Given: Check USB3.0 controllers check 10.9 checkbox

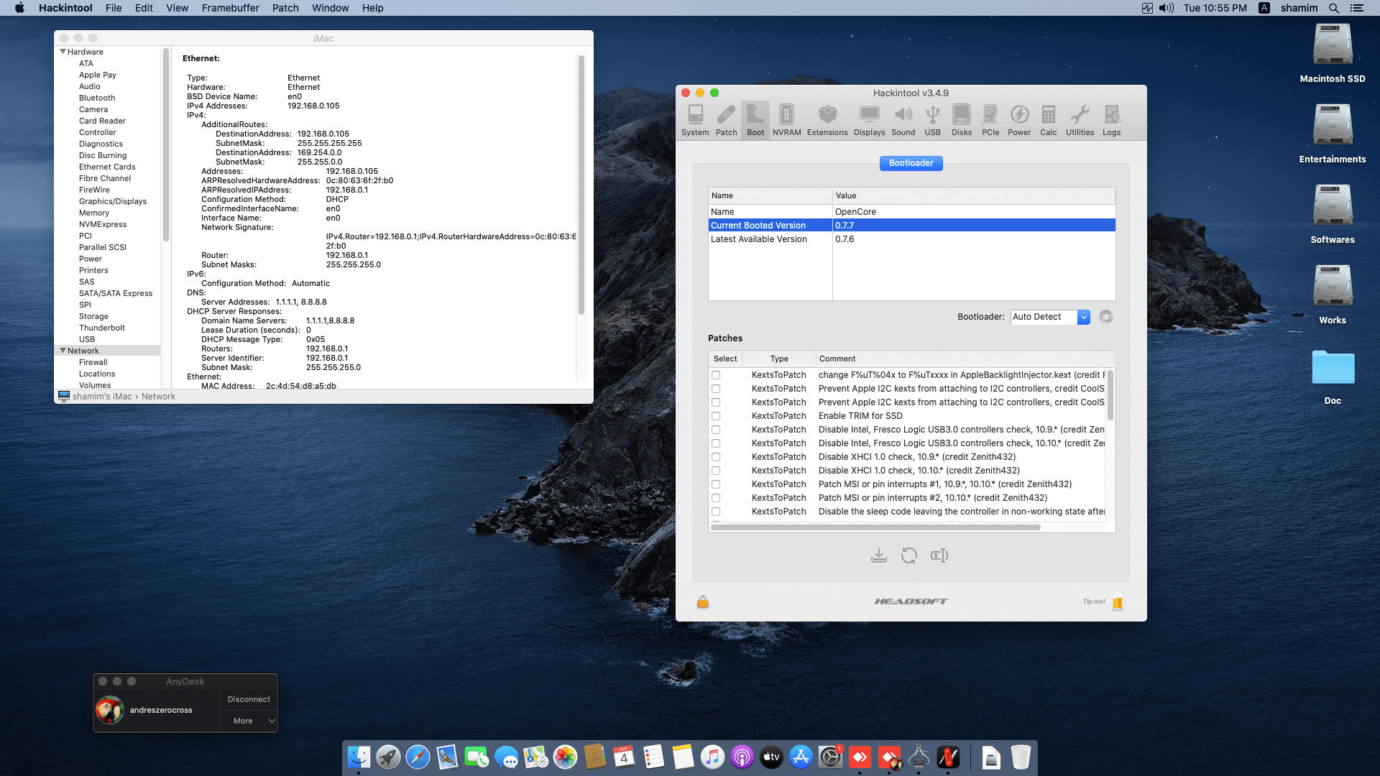Looking at the screenshot, I should (716, 430).
